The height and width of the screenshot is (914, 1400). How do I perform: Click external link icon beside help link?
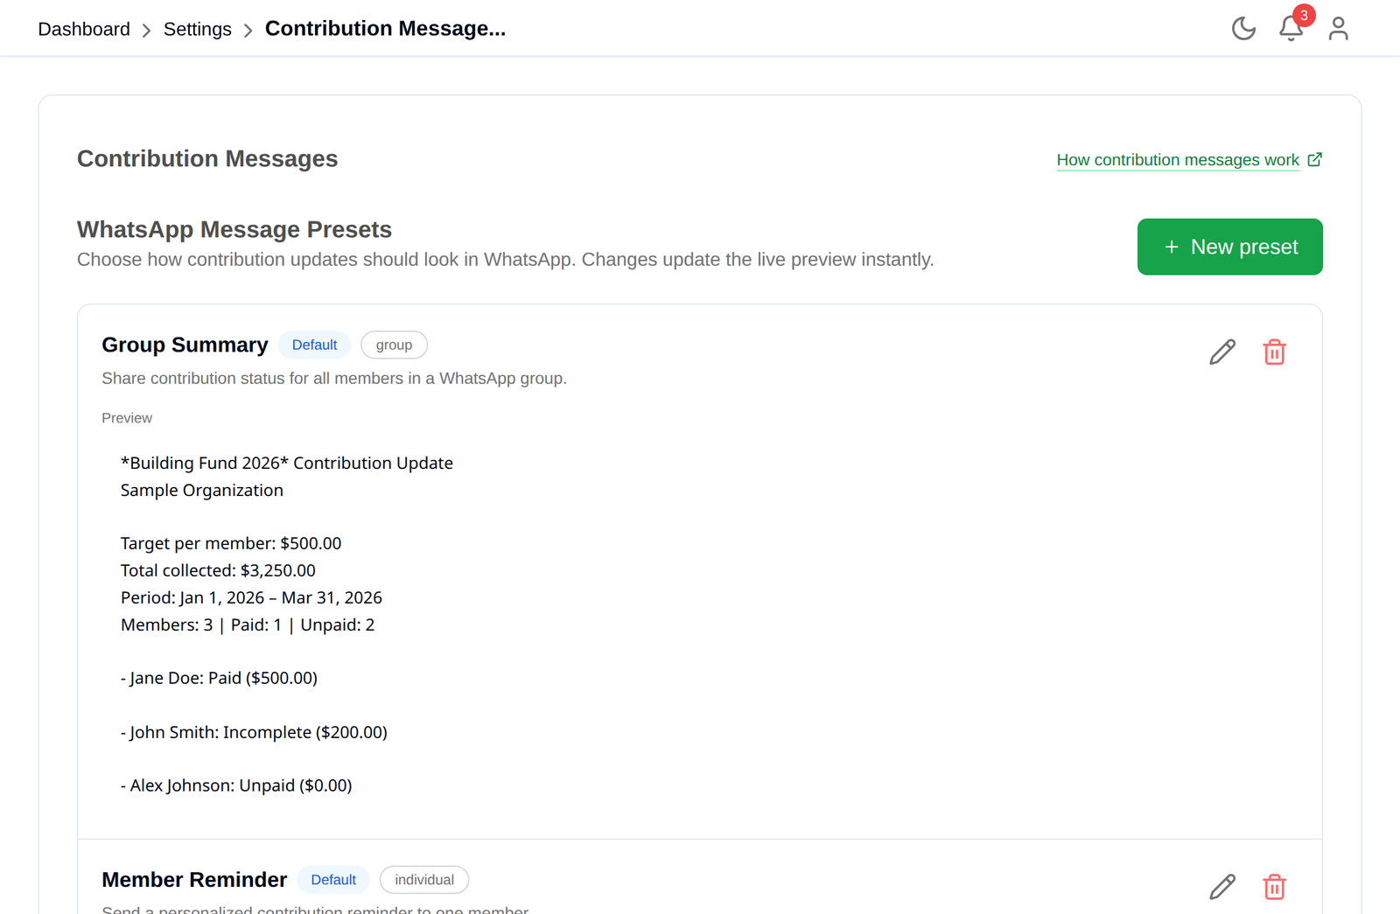tap(1314, 159)
